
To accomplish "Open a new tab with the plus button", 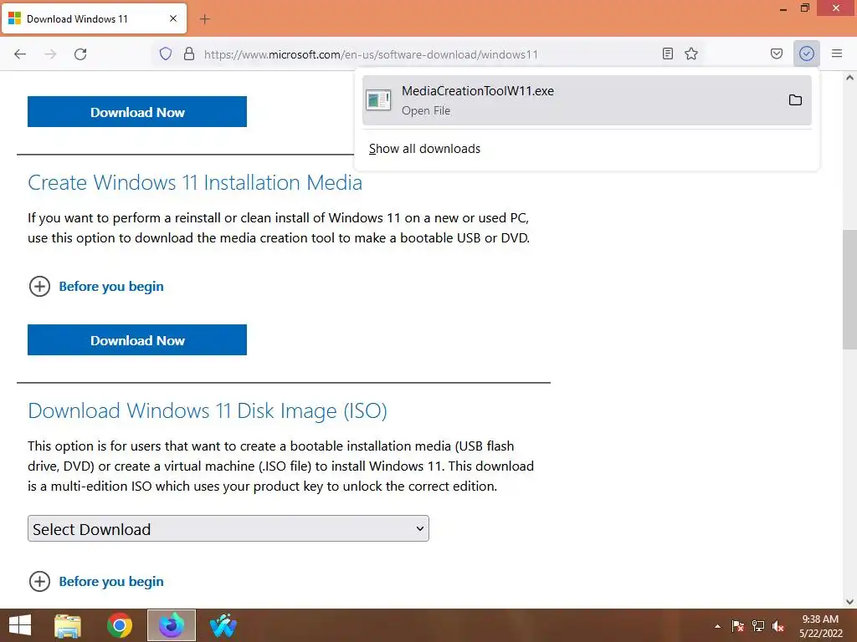I will click(204, 19).
